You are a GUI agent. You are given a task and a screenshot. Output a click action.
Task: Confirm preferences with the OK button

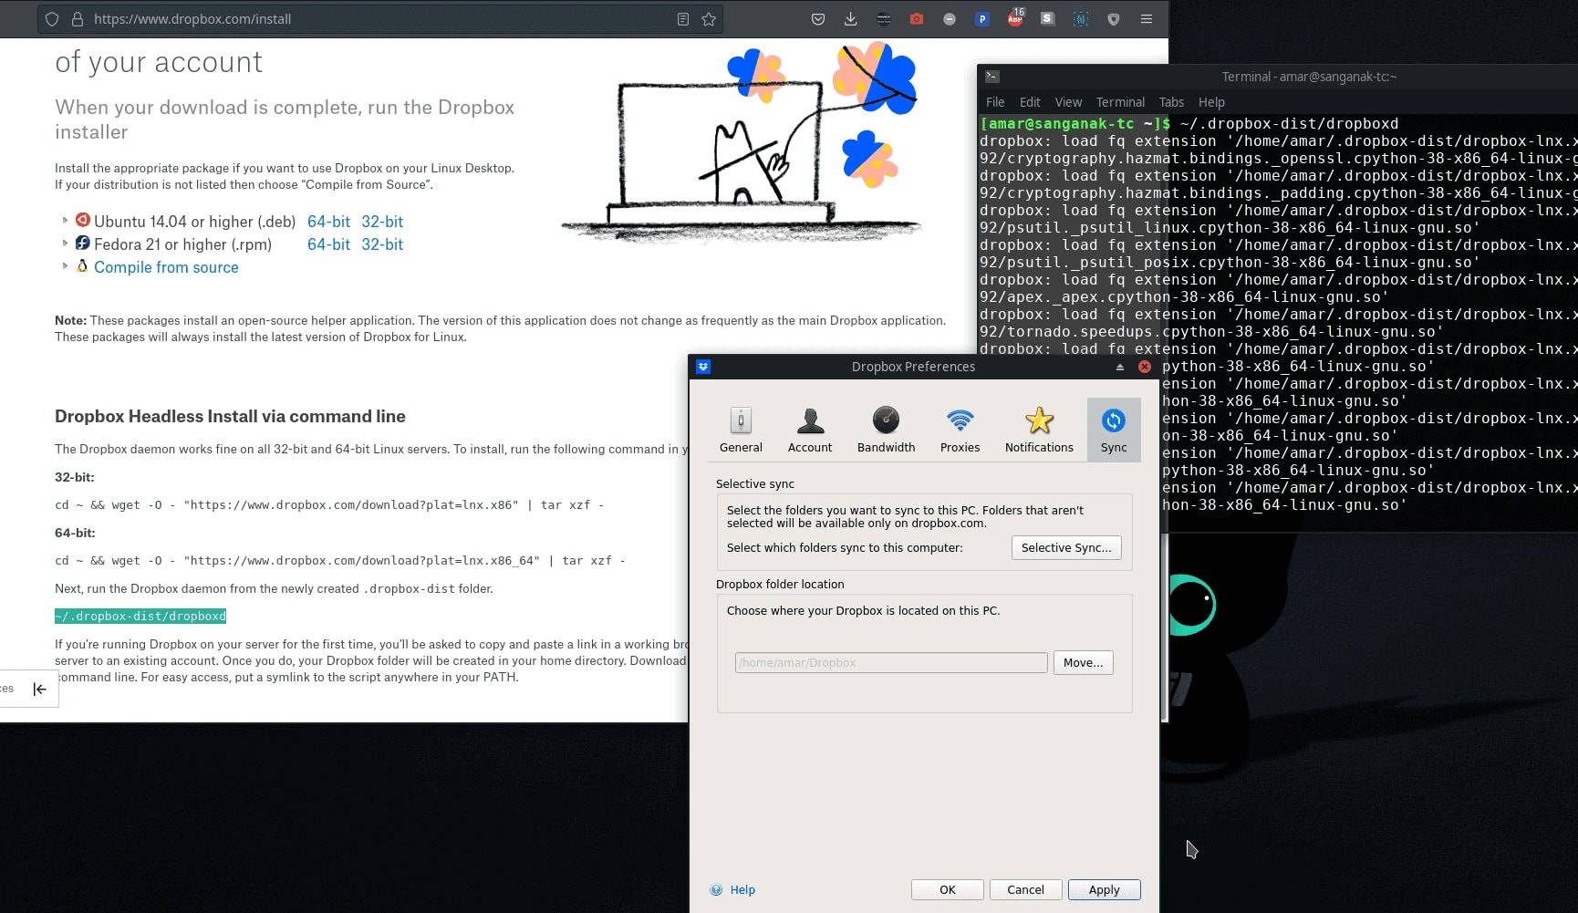pos(948,889)
